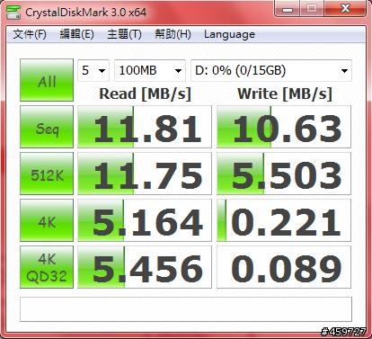Image resolution: width=372 pixels, height=339 pixels.
Task: Select the 4K write value 0.221
Action: [284, 220]
